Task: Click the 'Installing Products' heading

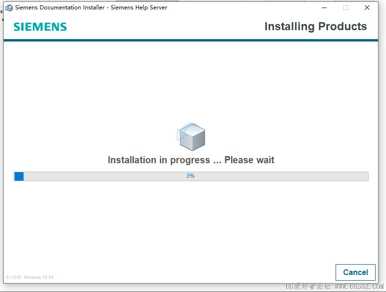Action: point(316,26)
